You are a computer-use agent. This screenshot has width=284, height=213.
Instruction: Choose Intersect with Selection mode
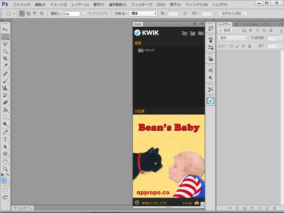(x=42, y=13)
